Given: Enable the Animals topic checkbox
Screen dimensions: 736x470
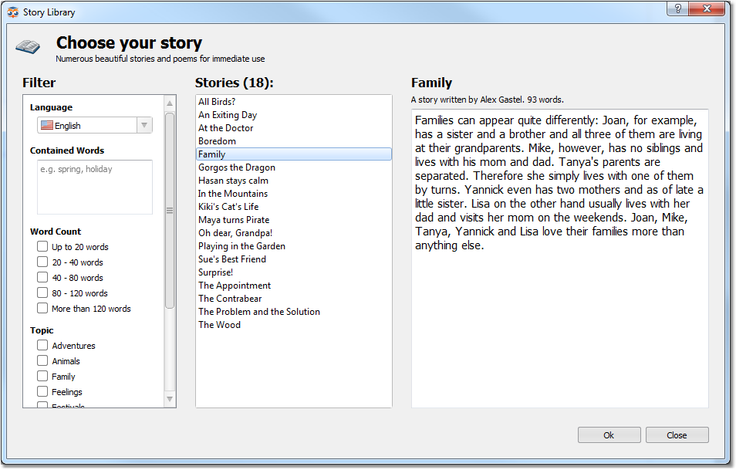Looking at the screenshot, I should [44, 360].
